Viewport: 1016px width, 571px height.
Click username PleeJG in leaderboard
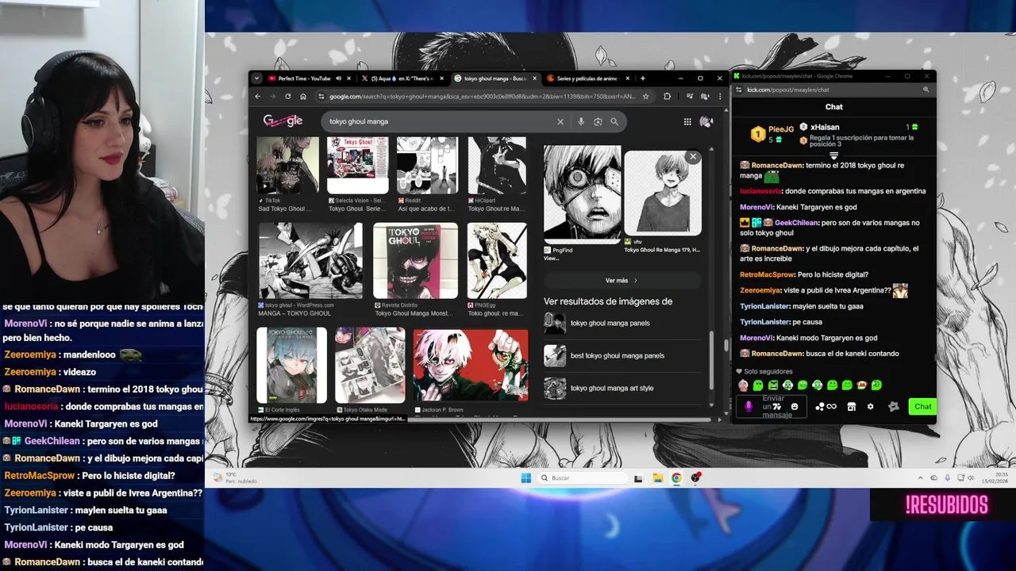point(781,129)
